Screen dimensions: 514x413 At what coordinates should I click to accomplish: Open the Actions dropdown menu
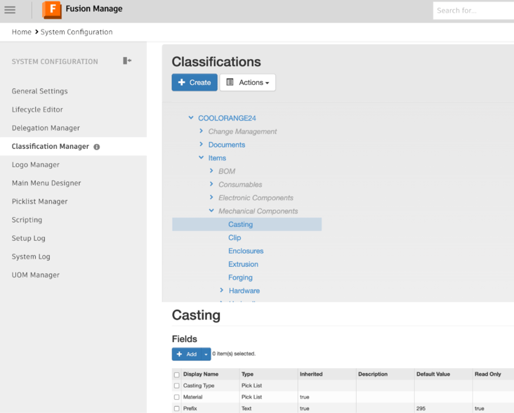pos(247,82)
